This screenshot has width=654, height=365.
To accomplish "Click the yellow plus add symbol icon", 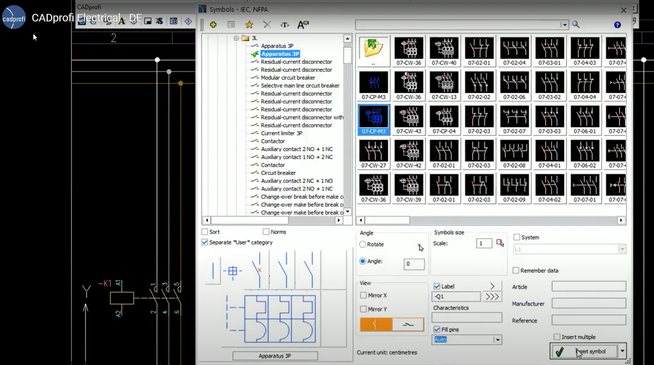I will (x=213, y=25).
